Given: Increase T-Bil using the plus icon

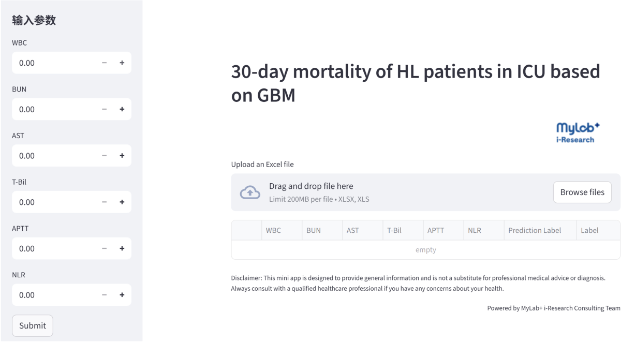Looking at the screenshot, I should [122, 202].
